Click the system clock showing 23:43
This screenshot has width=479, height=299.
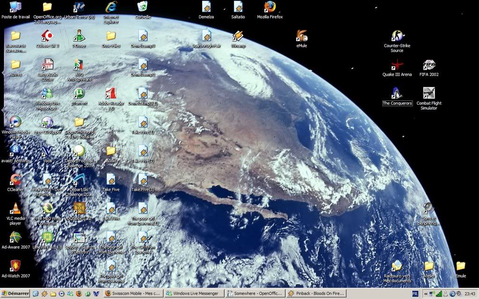470,293
